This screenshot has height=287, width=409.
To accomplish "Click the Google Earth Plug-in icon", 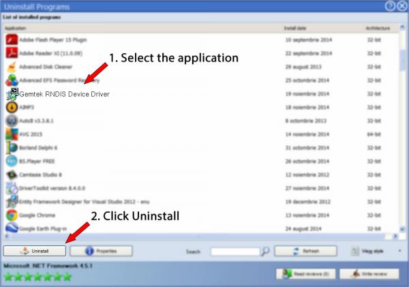I will pyautogui.click(x=12, y=228).
